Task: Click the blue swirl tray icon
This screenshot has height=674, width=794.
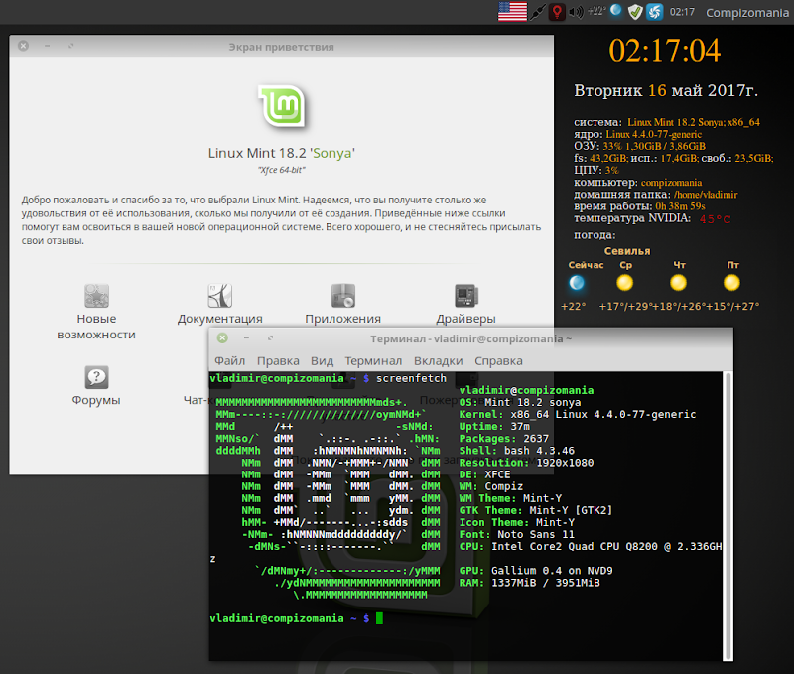Action: (654, 12)
